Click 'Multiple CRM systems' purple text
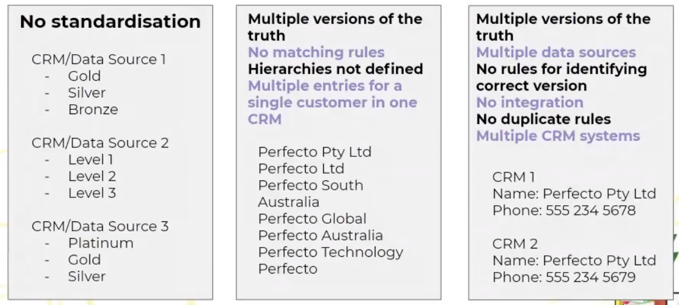679x305 pixels. [558, 136]
